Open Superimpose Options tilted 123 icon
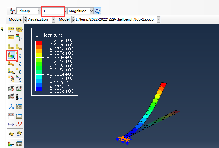The width and height of the screenshot is (219, 148). (x=19, y=30)
